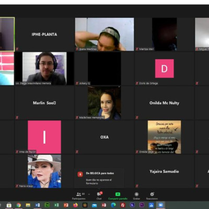Select the Yajaira Samudio participant tile

pyautogui.click(x=164, y=171)
